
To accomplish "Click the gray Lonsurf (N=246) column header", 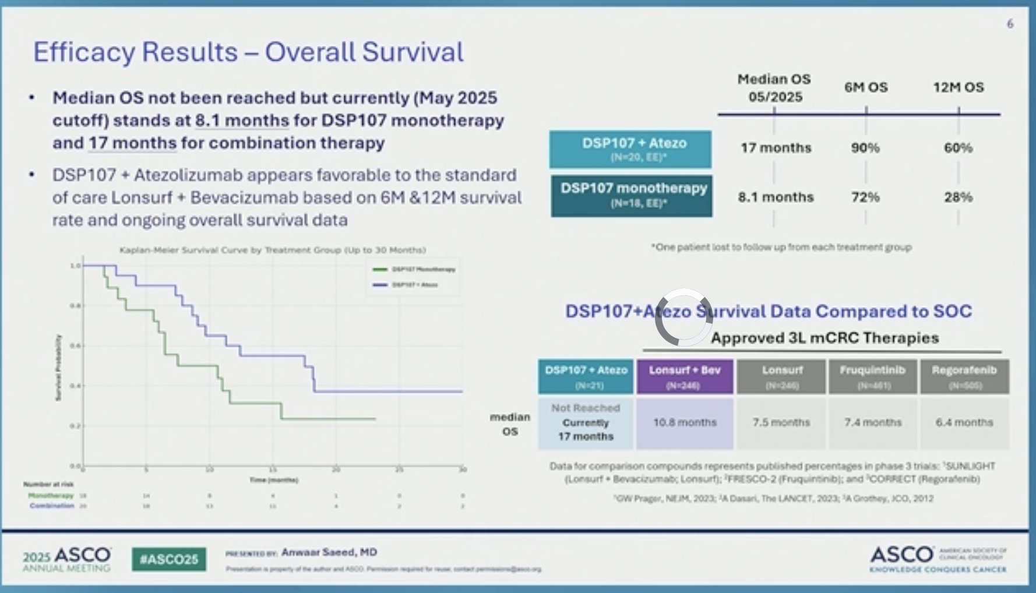I will 781,377.
